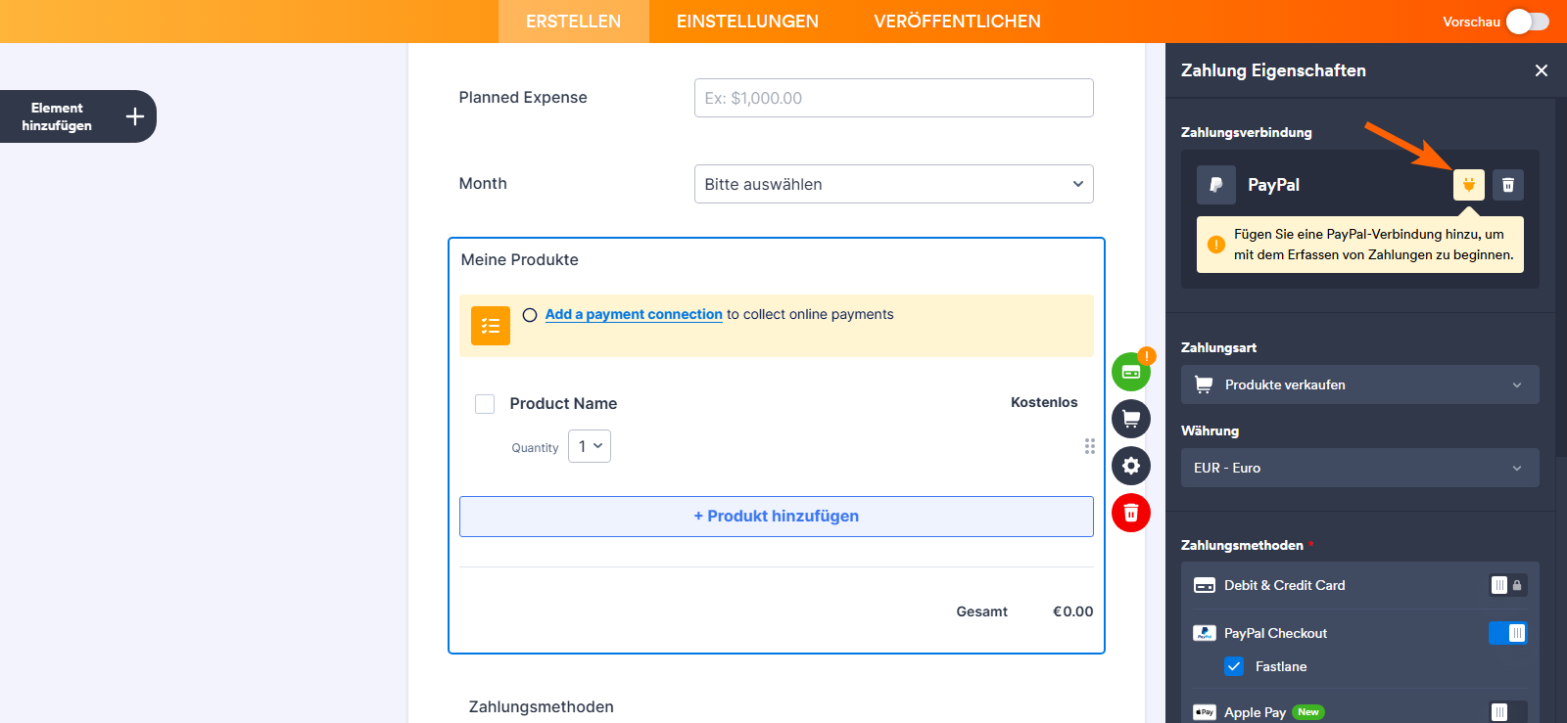Click into the Planned Expense input field
The image size is (1567, 723).
coord(892,97)
